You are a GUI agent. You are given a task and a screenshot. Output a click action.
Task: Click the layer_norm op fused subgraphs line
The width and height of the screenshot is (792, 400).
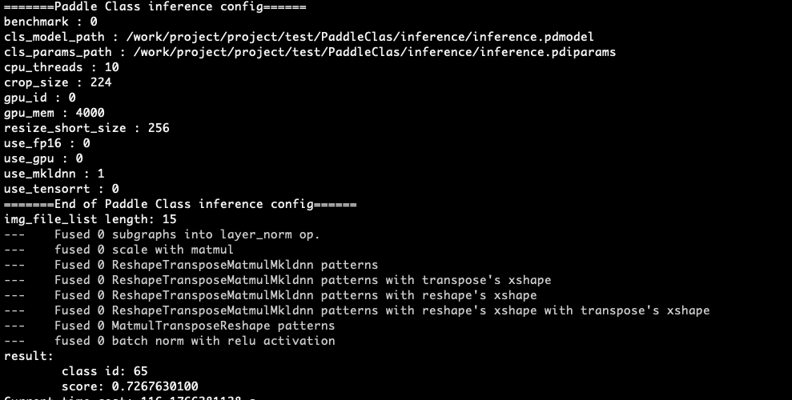pyautogui.click(x=162, y=234)
